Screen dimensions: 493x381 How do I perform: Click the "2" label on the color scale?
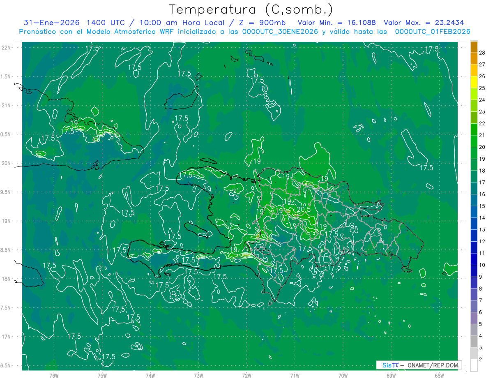coord(481,359)
